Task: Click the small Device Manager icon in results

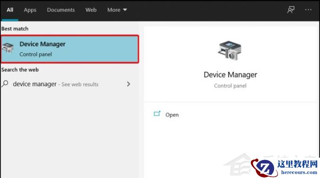Action: (x=8, y=48)
